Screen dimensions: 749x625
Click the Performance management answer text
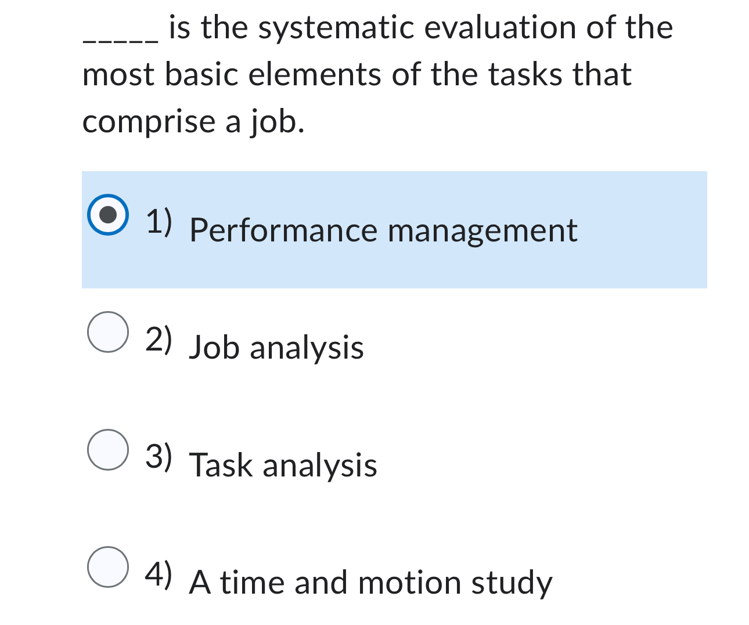point(383,230)
